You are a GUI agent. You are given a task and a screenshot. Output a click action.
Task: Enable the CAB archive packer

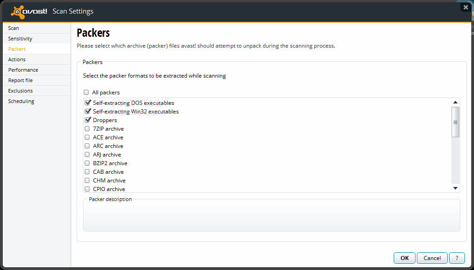click(x=87, y=172)
